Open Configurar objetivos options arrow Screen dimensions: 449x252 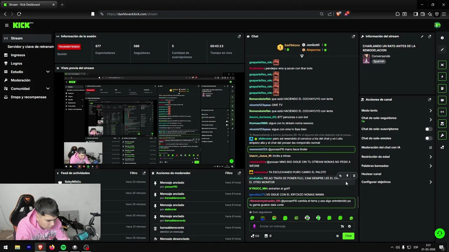point(430,182)
